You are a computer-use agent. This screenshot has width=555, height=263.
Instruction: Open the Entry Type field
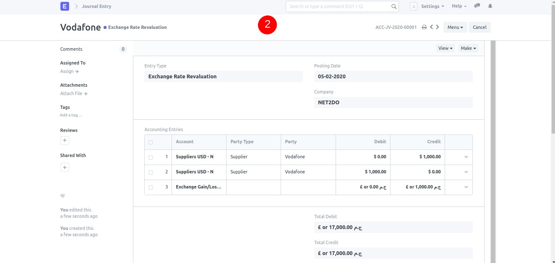(224, 76)
